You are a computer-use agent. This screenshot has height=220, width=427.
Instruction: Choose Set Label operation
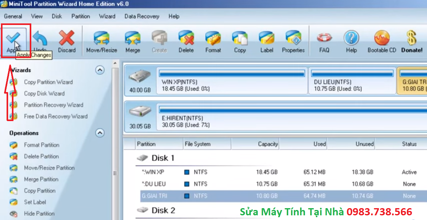point(35,202)
